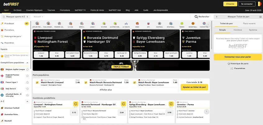
Task: Select the Combiné bet tab
Action: tap(238, 30)
